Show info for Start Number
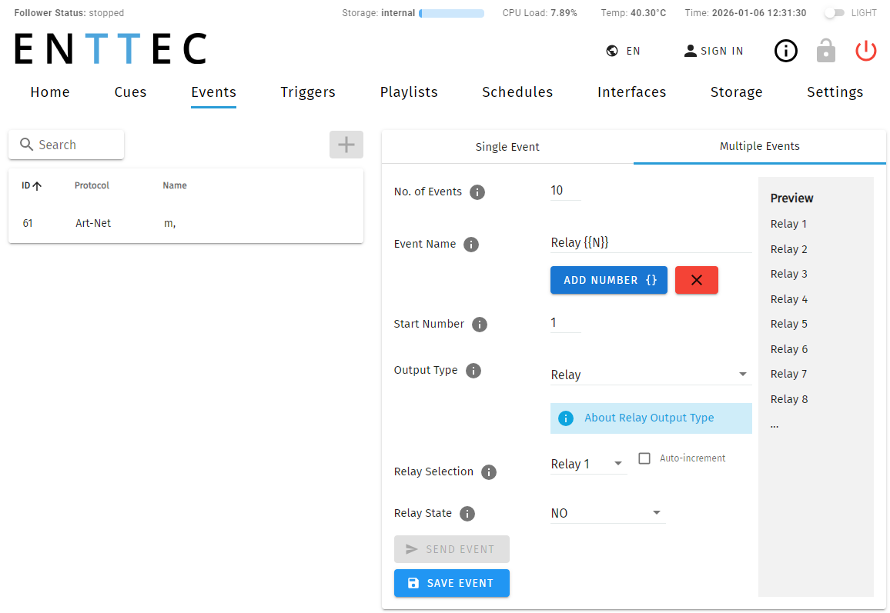The image size is (890, 613). point(480,325)
